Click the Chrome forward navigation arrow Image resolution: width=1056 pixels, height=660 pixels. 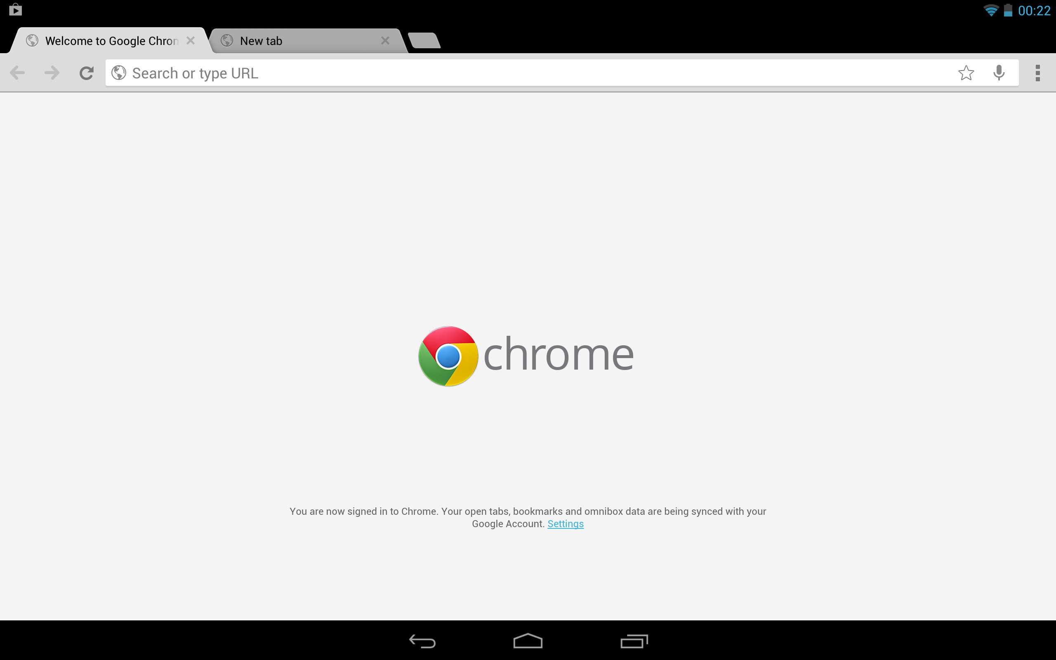(x=50, y=72)
